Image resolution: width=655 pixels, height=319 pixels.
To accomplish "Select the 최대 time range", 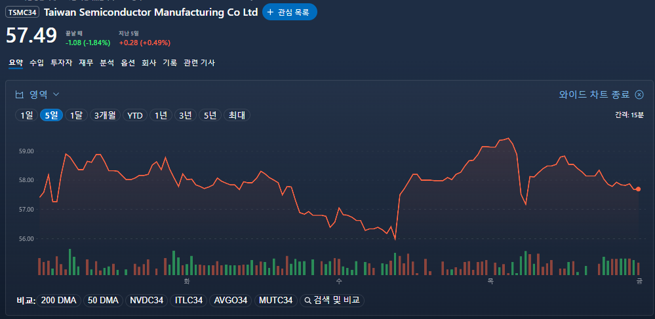I will coord(237,115).
